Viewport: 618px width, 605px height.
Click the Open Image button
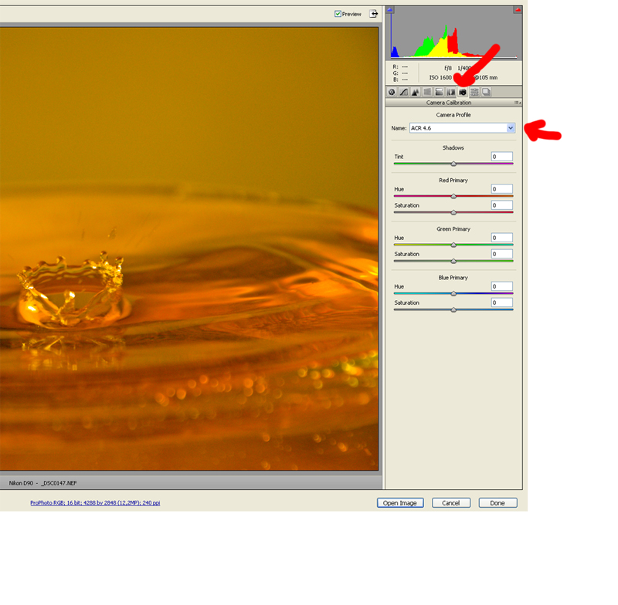pyautogui.click(x=400, y=503)
